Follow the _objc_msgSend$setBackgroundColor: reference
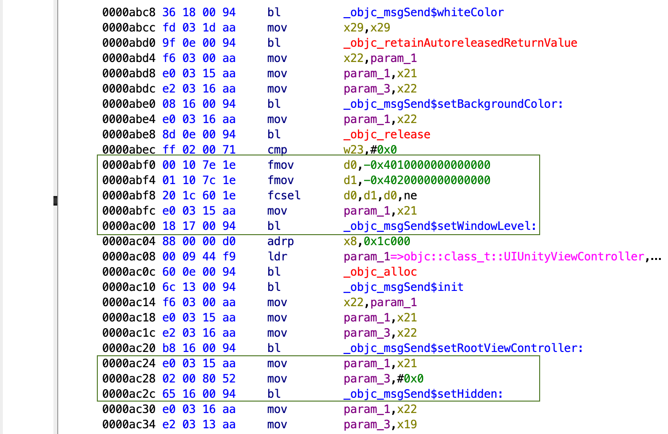 coord(453,104)
